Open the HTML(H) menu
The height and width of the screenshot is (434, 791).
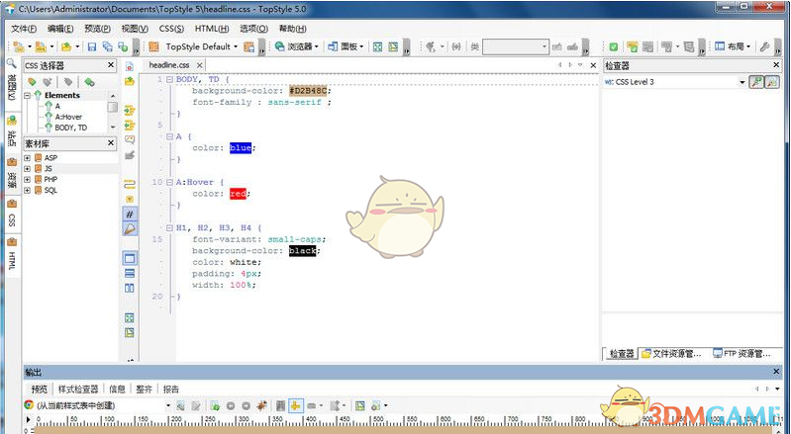(x=212, y=29)
